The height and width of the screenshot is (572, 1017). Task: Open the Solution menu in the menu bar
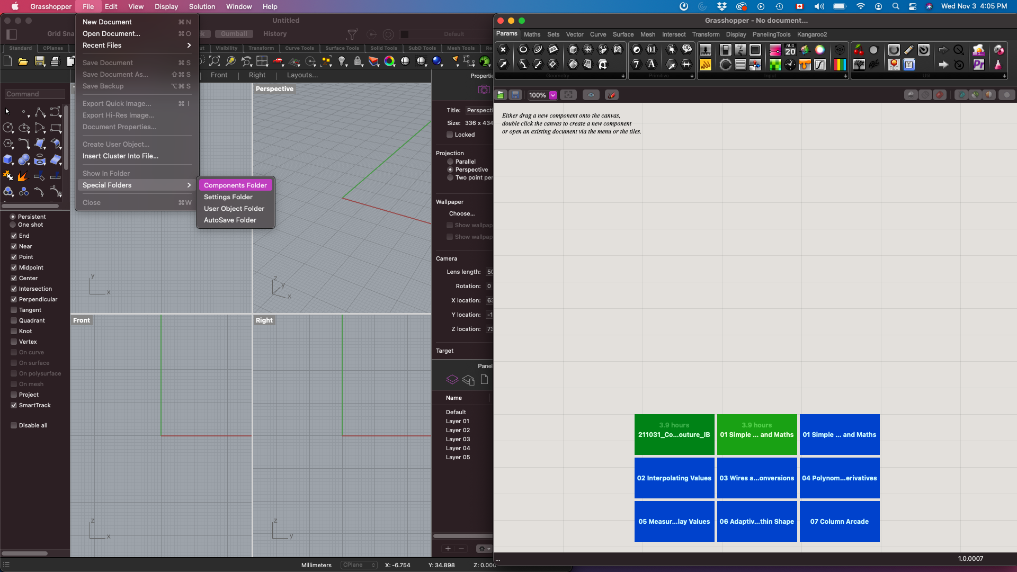pyautogui.click(x=202, y=6)
